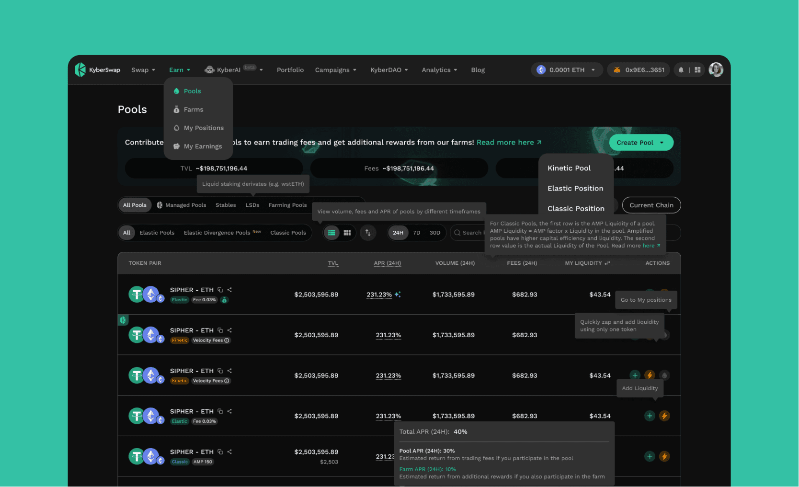Viewport: 799px width, 487px height.
Task: Open the 0.0001 ETH network dropdown
Action: pos(566,70)
